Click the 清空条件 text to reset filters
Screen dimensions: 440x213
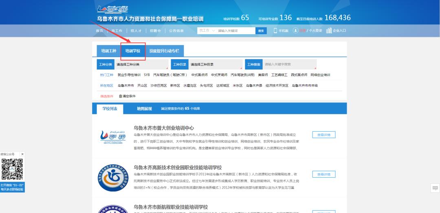(129, 96)
